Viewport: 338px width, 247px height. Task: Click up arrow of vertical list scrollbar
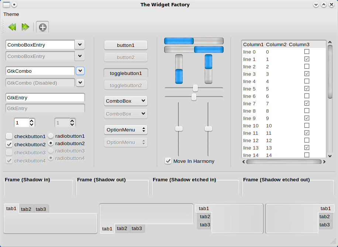point(330,42)
